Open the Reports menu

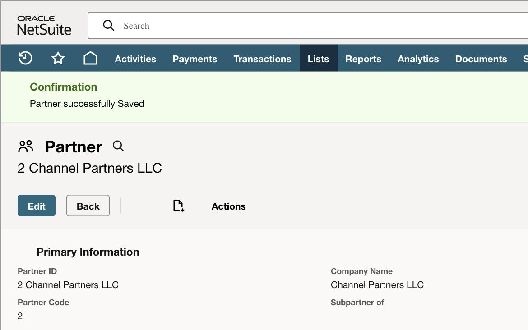363,59
